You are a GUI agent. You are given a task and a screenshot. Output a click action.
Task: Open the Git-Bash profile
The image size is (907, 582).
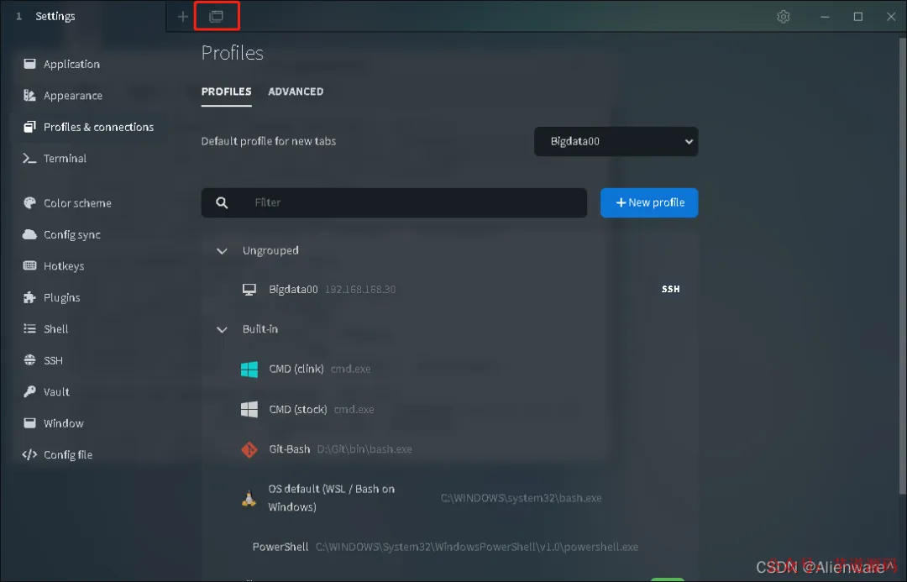[449, 449]
